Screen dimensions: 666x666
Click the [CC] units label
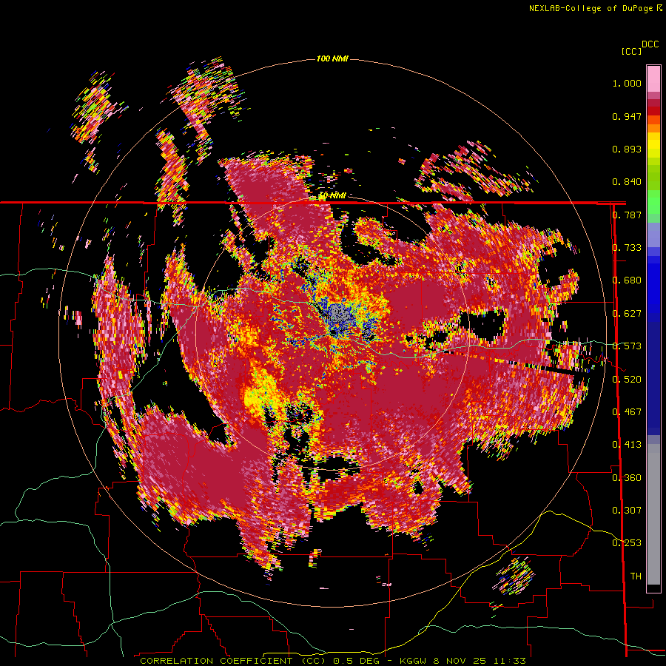coord(631,51)
